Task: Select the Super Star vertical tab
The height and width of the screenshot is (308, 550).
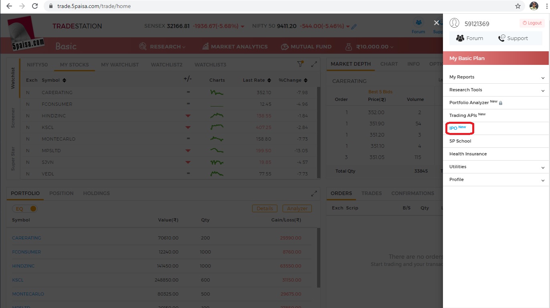Action: coord(13,159)
